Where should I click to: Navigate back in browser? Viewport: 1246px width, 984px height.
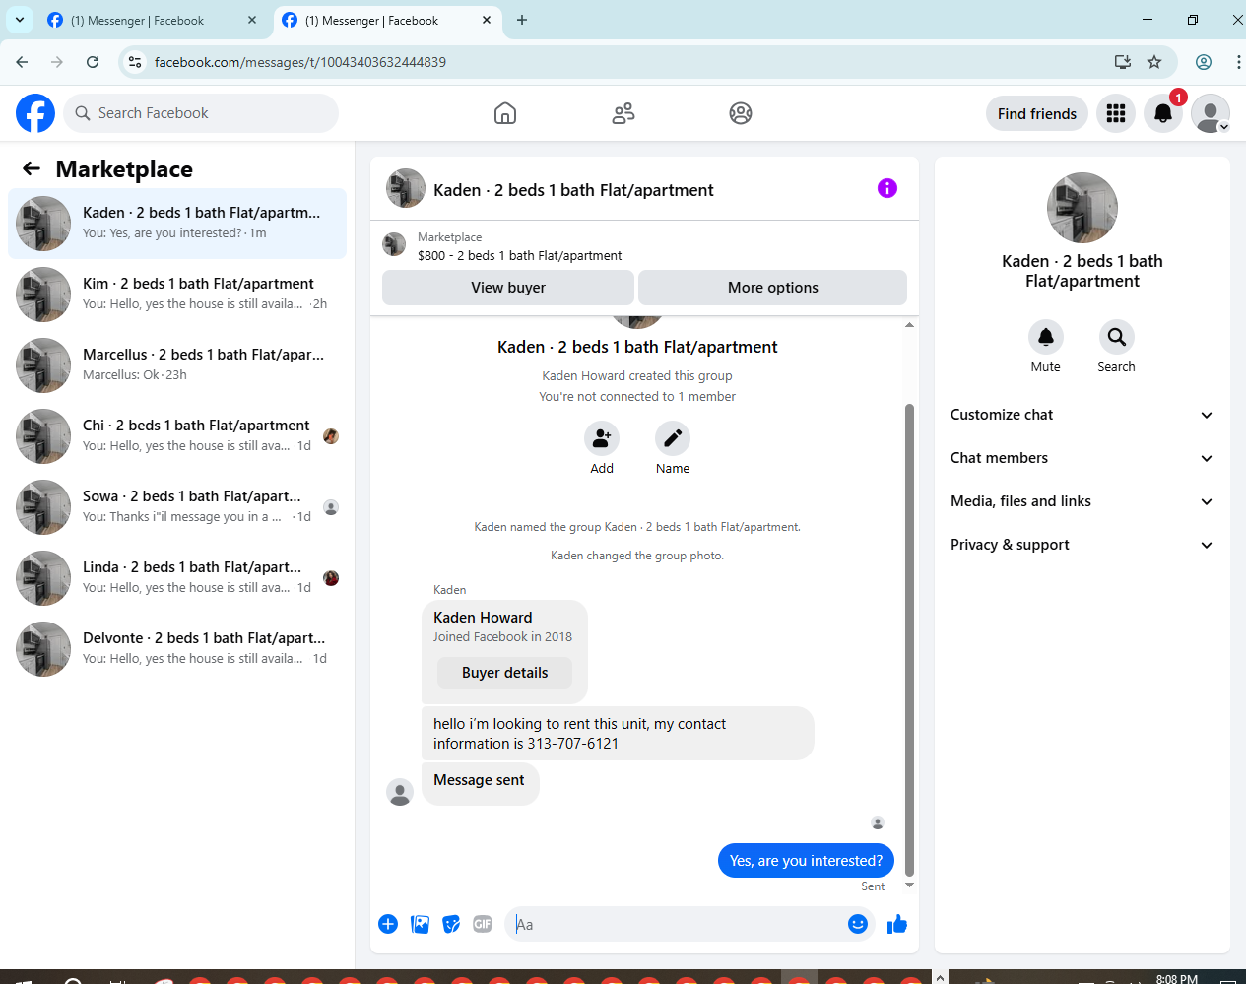[x=22, y=62]
